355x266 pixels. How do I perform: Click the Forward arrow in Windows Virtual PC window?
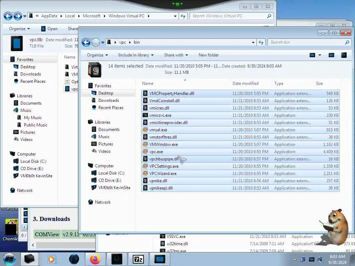(x=18, y=16)
